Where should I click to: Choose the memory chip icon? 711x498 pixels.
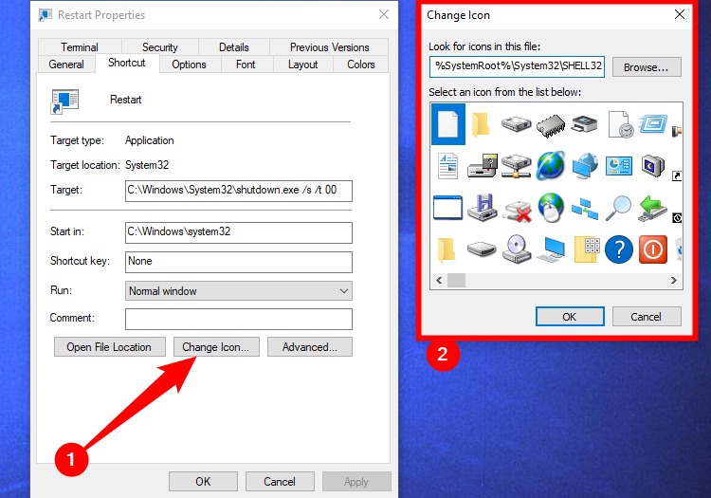(x=551, y=124)
